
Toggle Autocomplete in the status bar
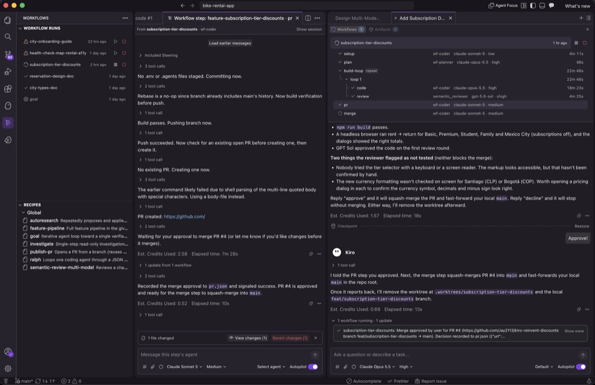(x=363, y=381)
